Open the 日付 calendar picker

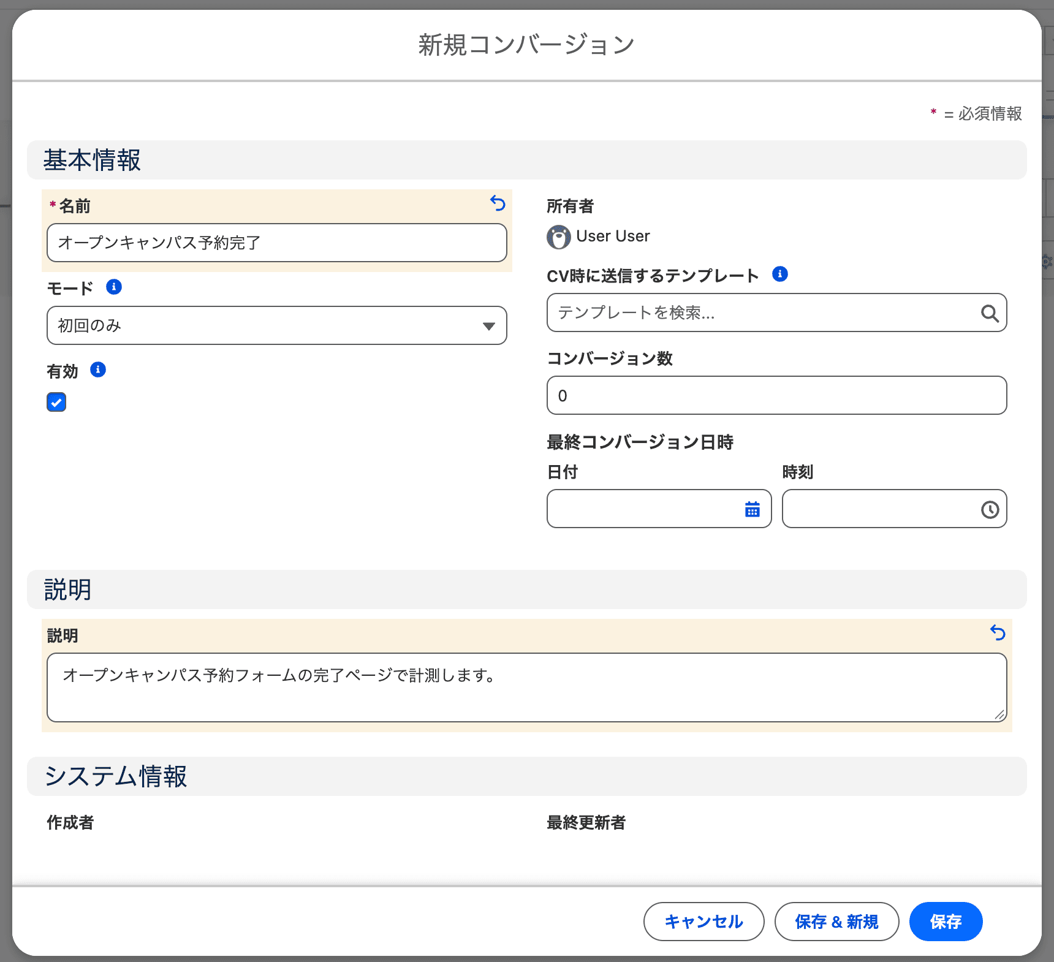click(x=753, y=509)
